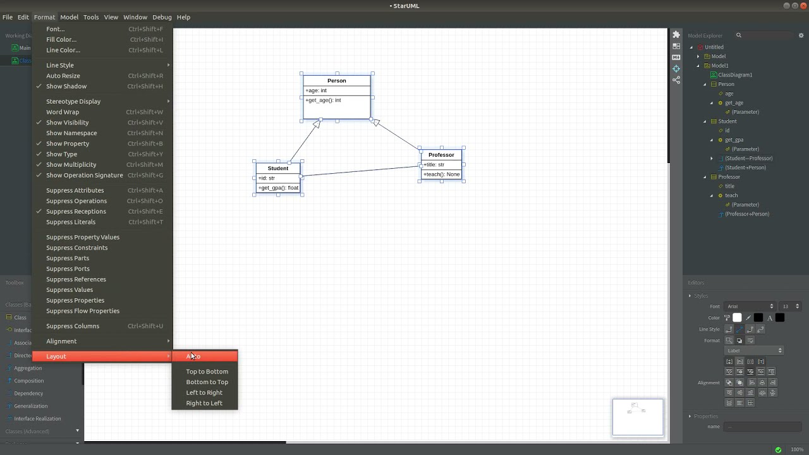The width and height of the screenshot is (809, 455).
Task: Click the fill color paint roller icon
Action: click(727, 318)
